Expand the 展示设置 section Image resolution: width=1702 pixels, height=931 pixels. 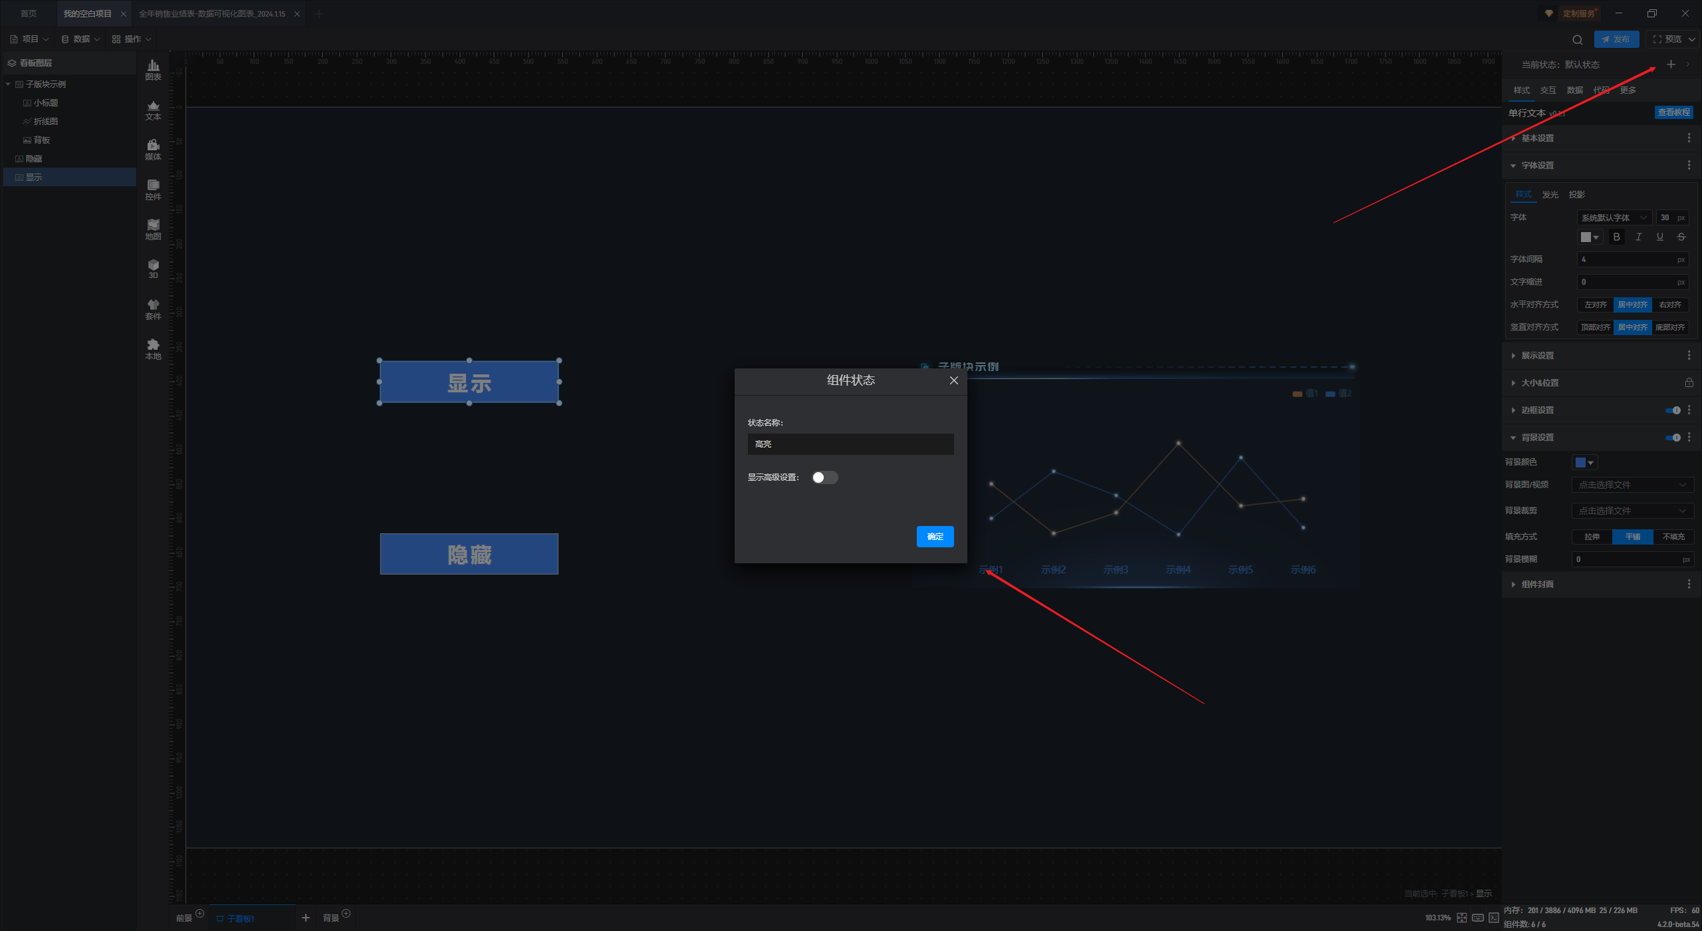click(x=1537, y=356)
